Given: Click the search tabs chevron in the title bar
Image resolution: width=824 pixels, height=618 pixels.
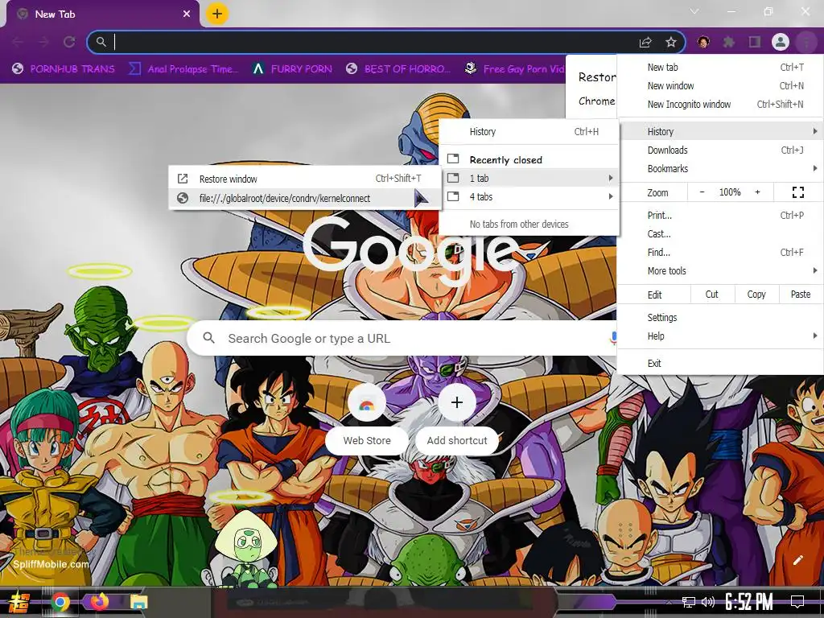Looking at the screenshot, I should coord(694,11).
